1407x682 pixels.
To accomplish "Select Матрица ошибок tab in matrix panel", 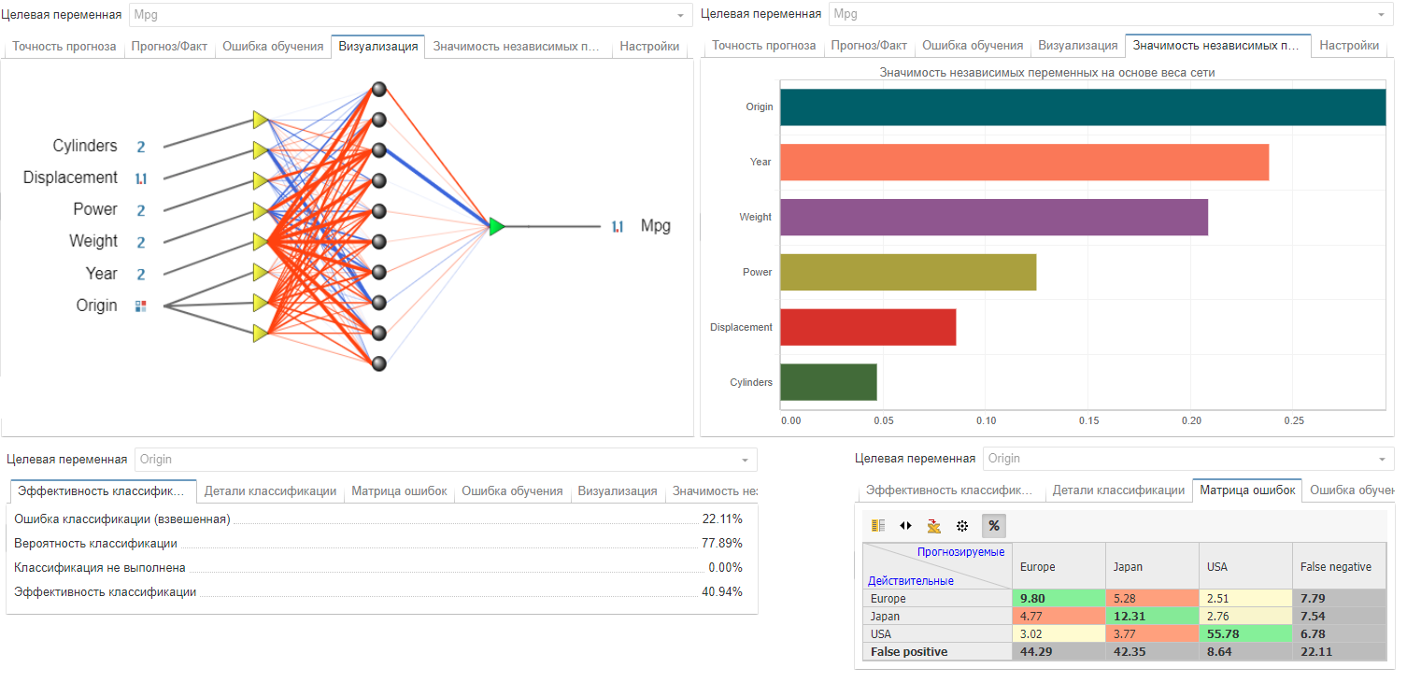I will tap(1247, 490).
